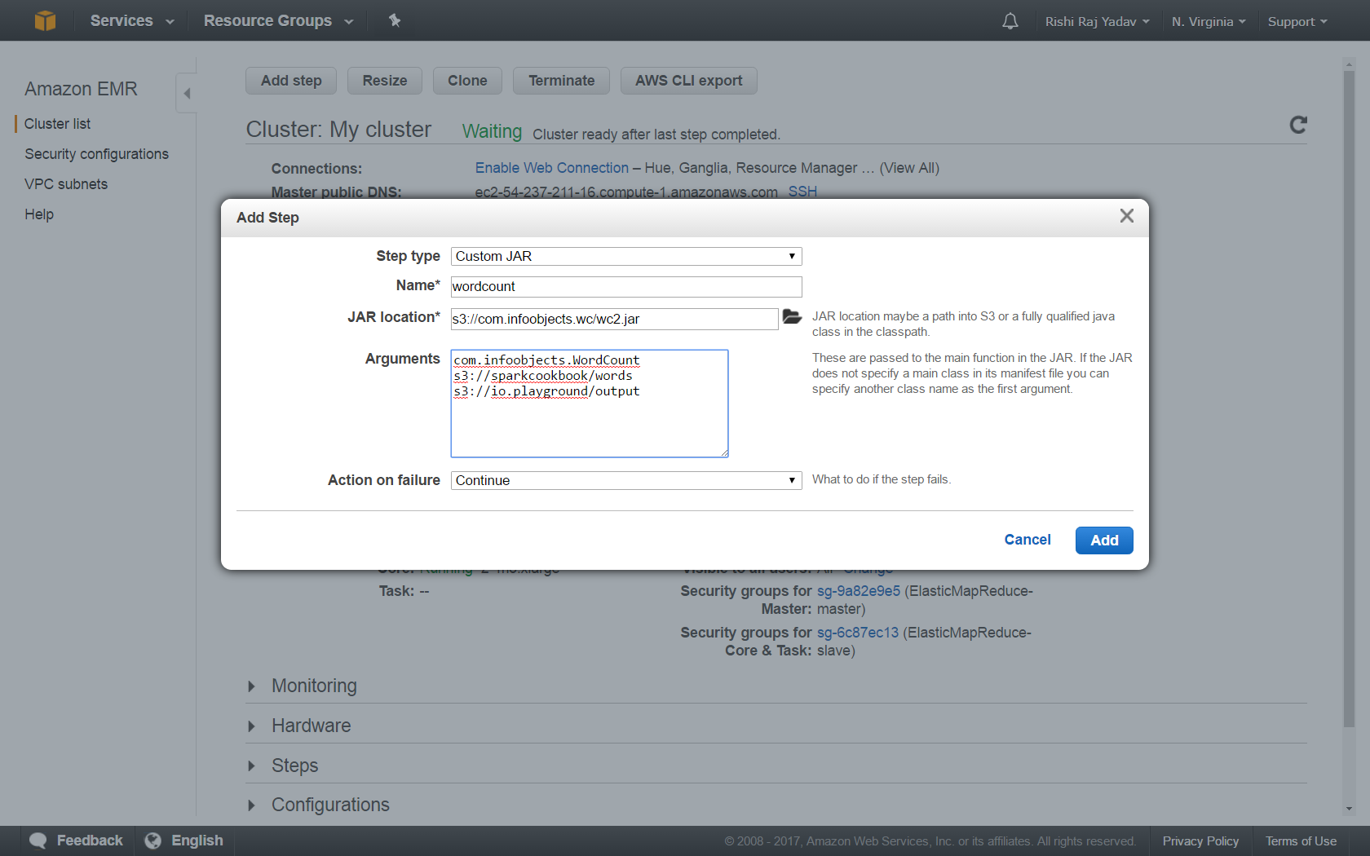Open the Services menu

[132, 20]
